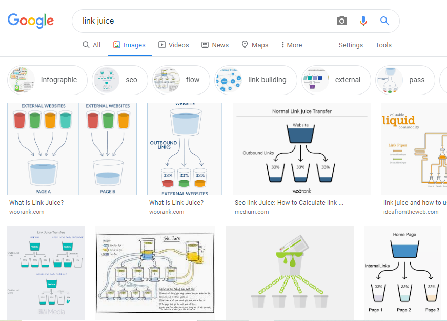Click 'What is Link Juice?' under outbound diagram
The height and width of the screenshot is (321, 447).
[x=176, y=203]
